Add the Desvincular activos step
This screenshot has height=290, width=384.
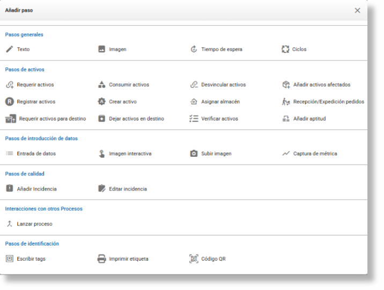pos(223,85)
